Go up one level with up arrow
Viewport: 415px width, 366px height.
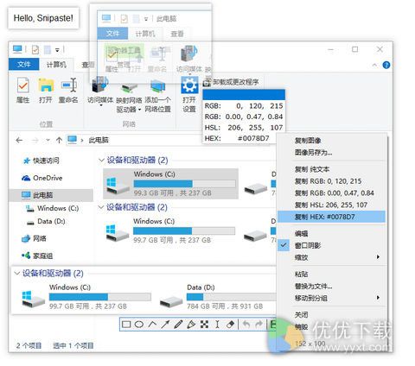point(59,141)
